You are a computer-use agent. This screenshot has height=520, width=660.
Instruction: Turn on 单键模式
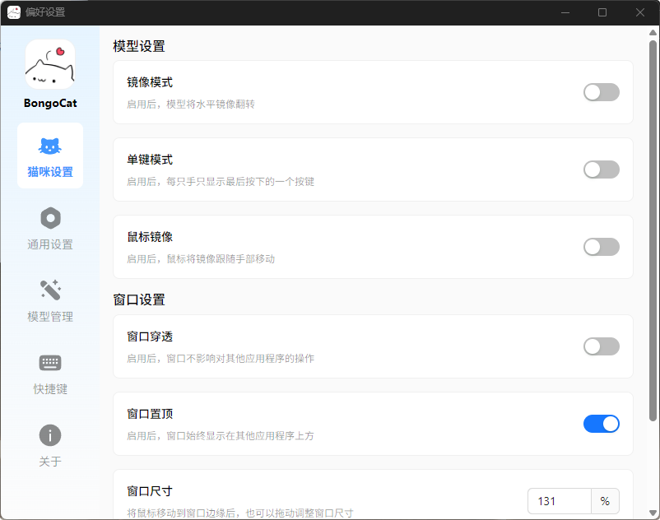pyautogui.click(x=602, y=169)
